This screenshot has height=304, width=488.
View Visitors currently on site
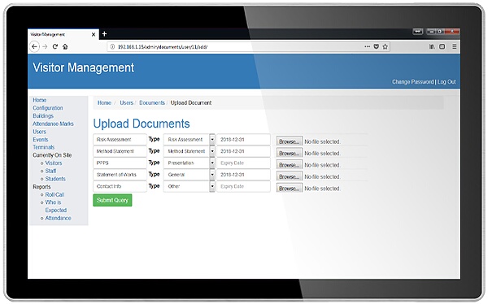pos(54,163)
